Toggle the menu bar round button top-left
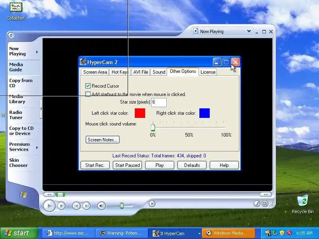The image size is (319, 239). 11,35
